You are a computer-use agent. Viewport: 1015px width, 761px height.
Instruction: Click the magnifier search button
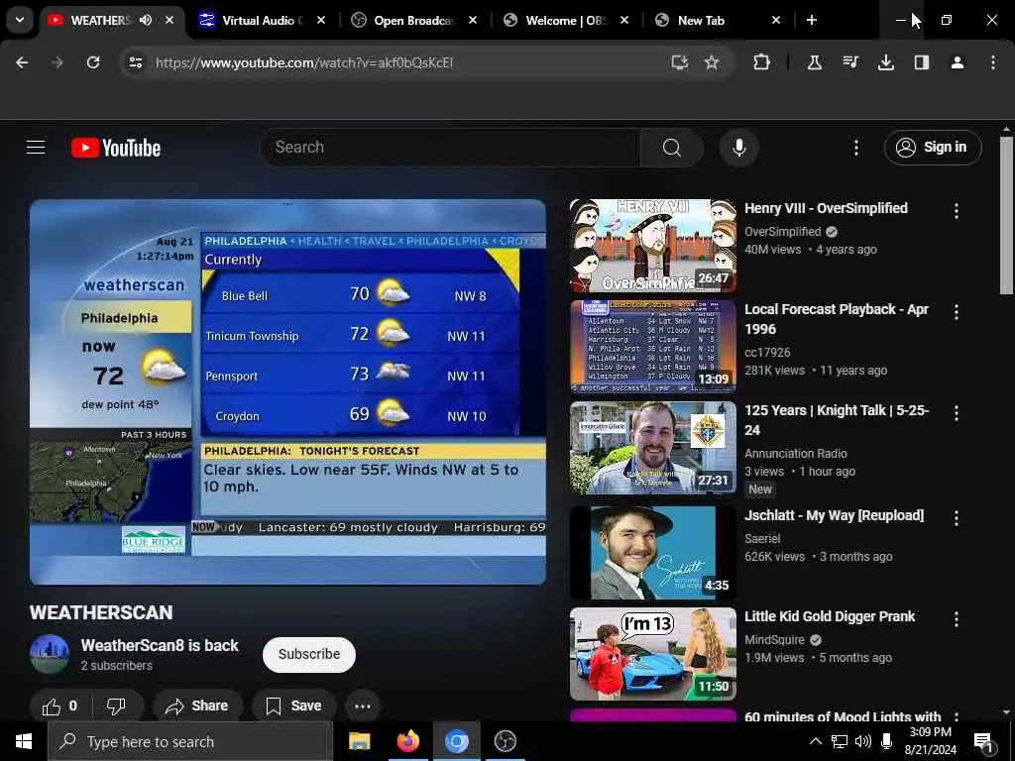coord(672,148)
